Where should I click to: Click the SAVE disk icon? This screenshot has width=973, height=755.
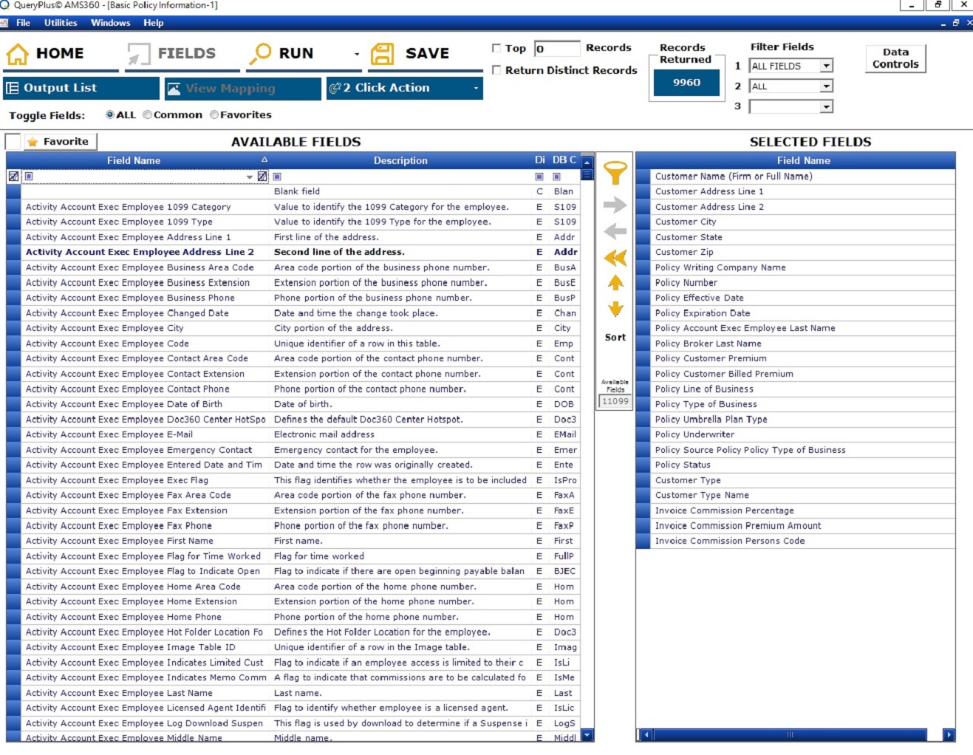pyautogui.click(x=382, y=54)
